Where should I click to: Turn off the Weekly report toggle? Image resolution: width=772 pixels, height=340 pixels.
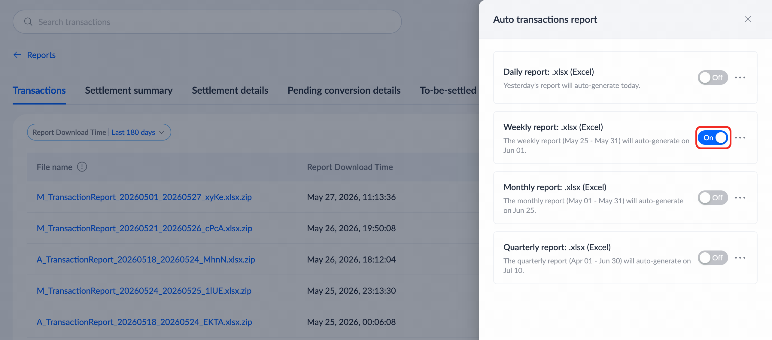click(x=713, y=138)
